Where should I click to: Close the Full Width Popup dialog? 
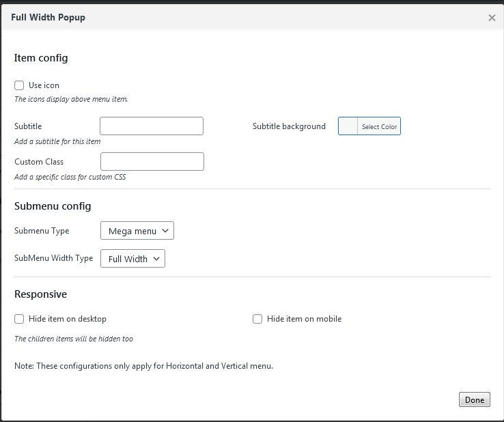point(492,18)
